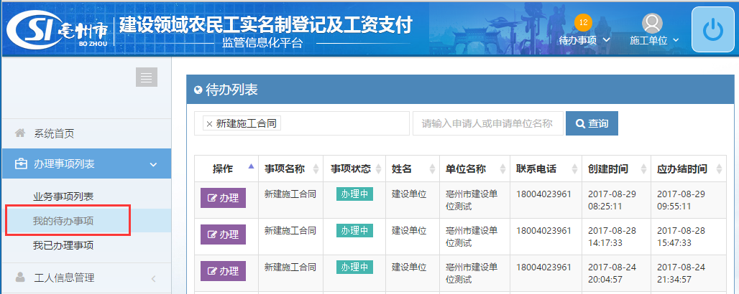This screenshot has width=739, height=294.
Task: Select 我的待办事项 in sidebar
Action: click(x=63, y=221)
